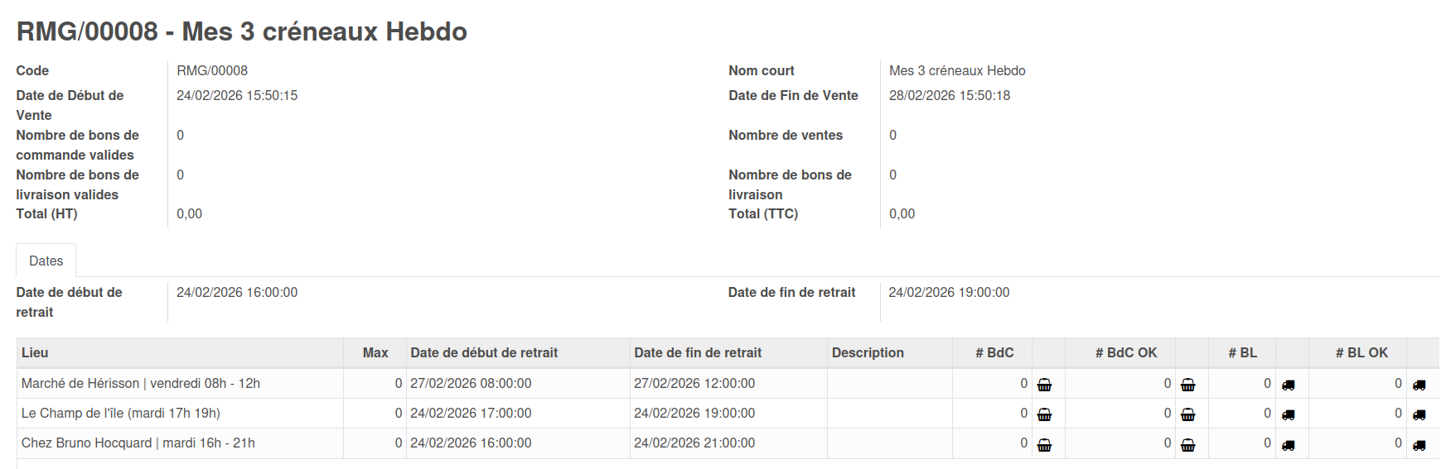
Task: Open Chez Bruno Hocquard mardi row
Action: point(138,443)
